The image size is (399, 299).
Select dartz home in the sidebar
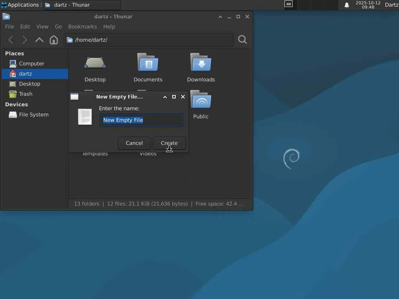pyautogui.click(x=35, y=74)
